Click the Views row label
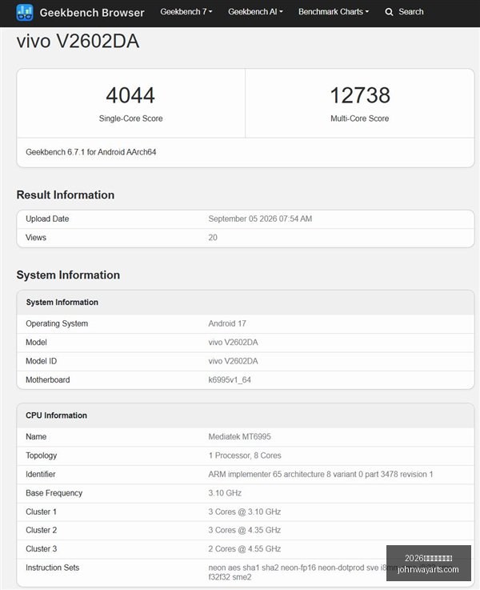 pos(36,238)
